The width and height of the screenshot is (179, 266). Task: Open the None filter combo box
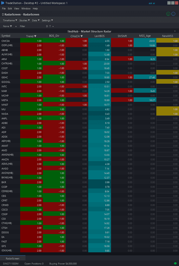tap(7, 26)
